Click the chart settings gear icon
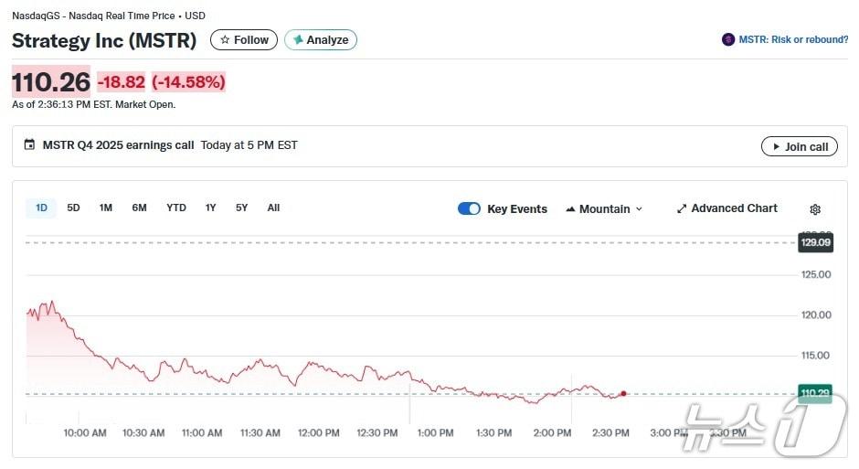Screen dimensions: 859x469 click(x=815, y=209)
